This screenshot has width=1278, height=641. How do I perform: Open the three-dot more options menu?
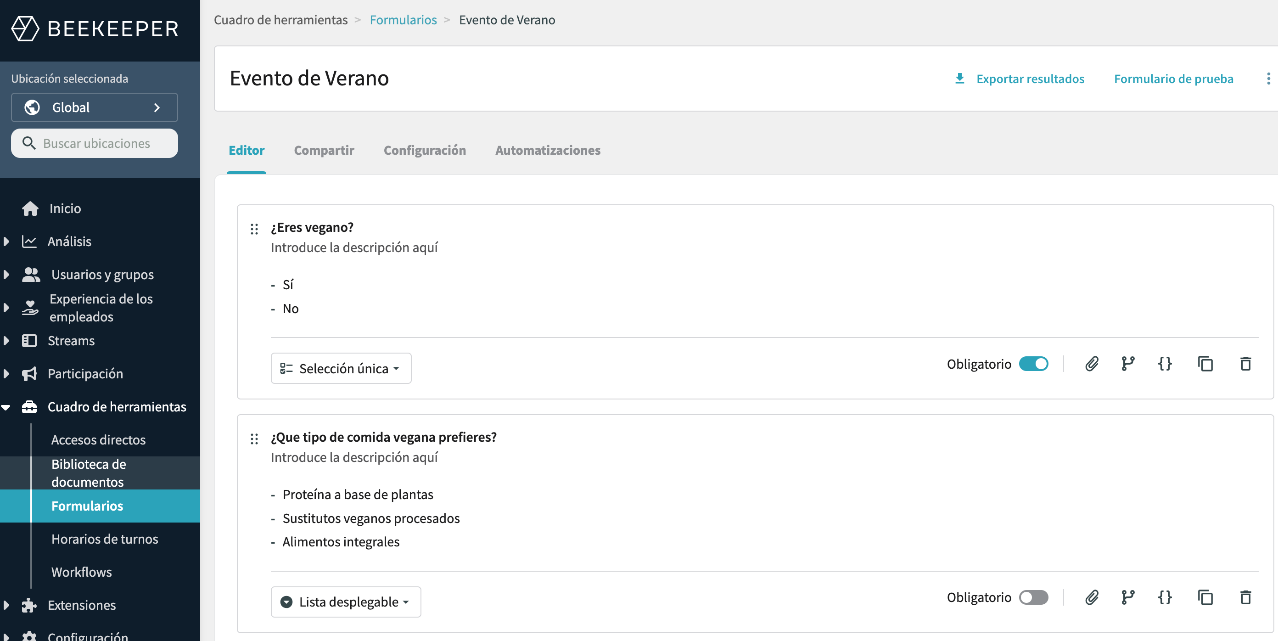pyautogui.click(x=1268, y=79)
